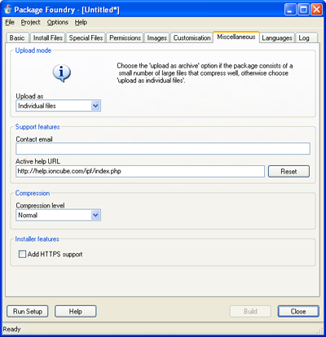Focus the Contact email input field
The image size is (326, 337).
pos(163,149)
